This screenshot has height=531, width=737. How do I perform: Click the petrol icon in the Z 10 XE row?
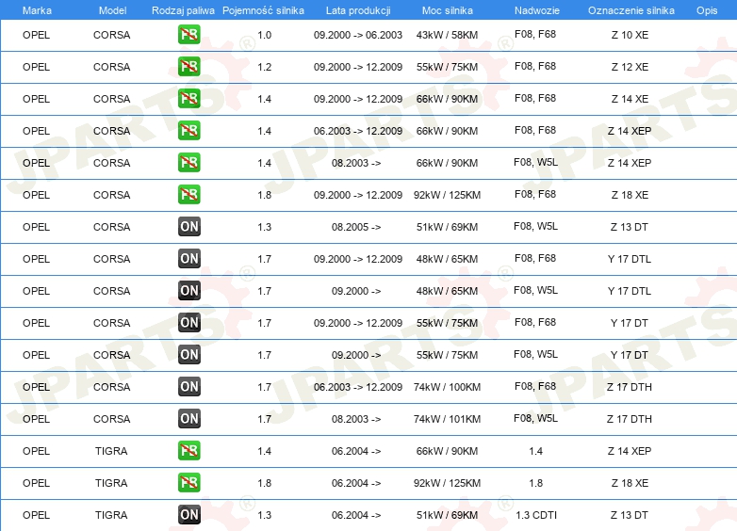click(x=188, y=35)
